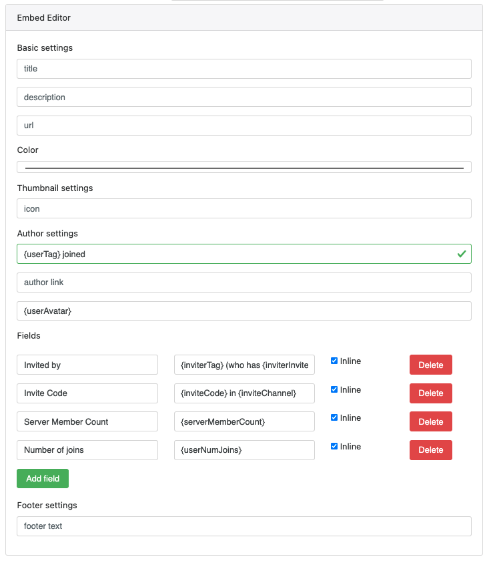The height and width of the screenshot is (561, 489).
Task: Select the footer text input field
Action: [x=244, y=526]
